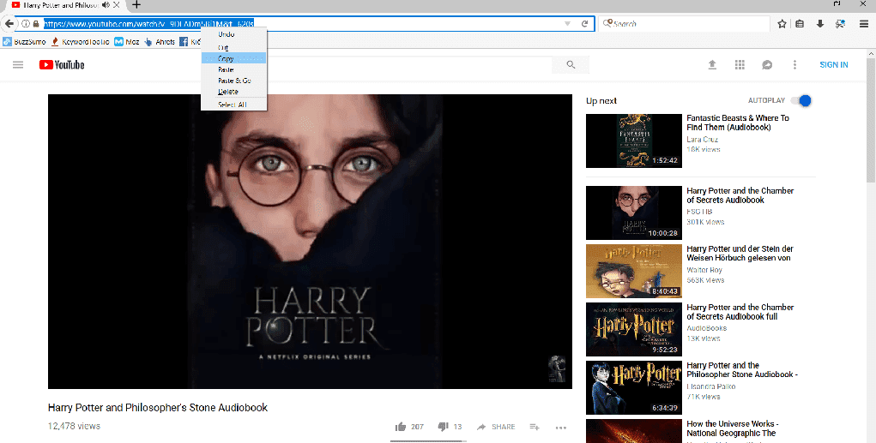This screenshot has height=443, width=876.
Task: Choose Select All in the context menu
Action: click(233, 105)
